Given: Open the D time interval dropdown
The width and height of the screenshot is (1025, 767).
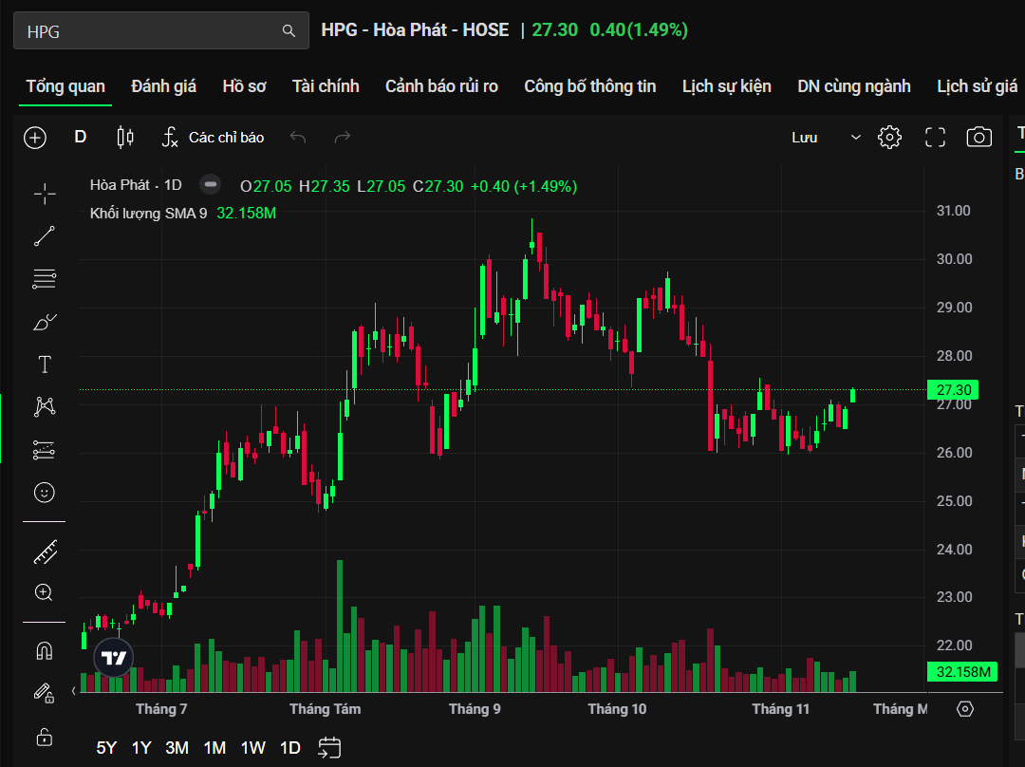Looking at the screenshot, I should [81, 138].
